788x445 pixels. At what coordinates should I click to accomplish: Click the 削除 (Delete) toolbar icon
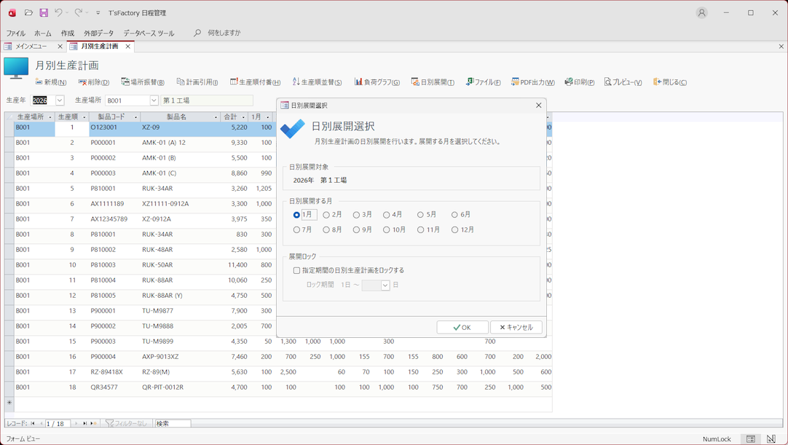pos(82,82)
